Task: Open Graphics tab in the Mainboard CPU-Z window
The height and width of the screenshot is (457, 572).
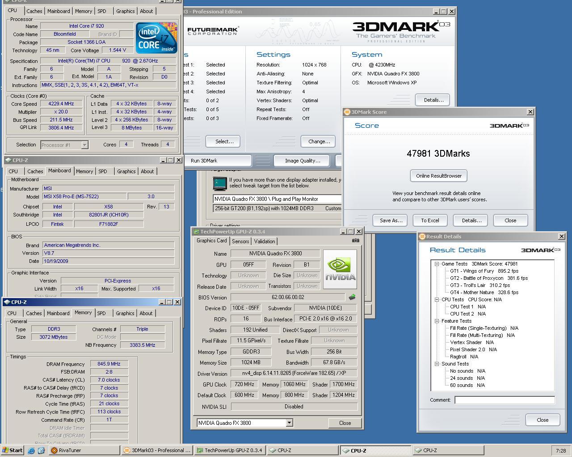Action: [126, 171]
